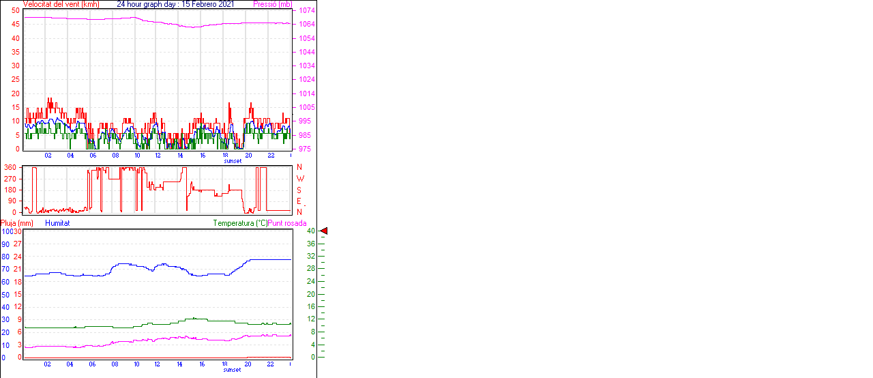Click the 'W' compass label on direction graph
The height and width of the screenshot is (378, 873).
tap(299, 179)
